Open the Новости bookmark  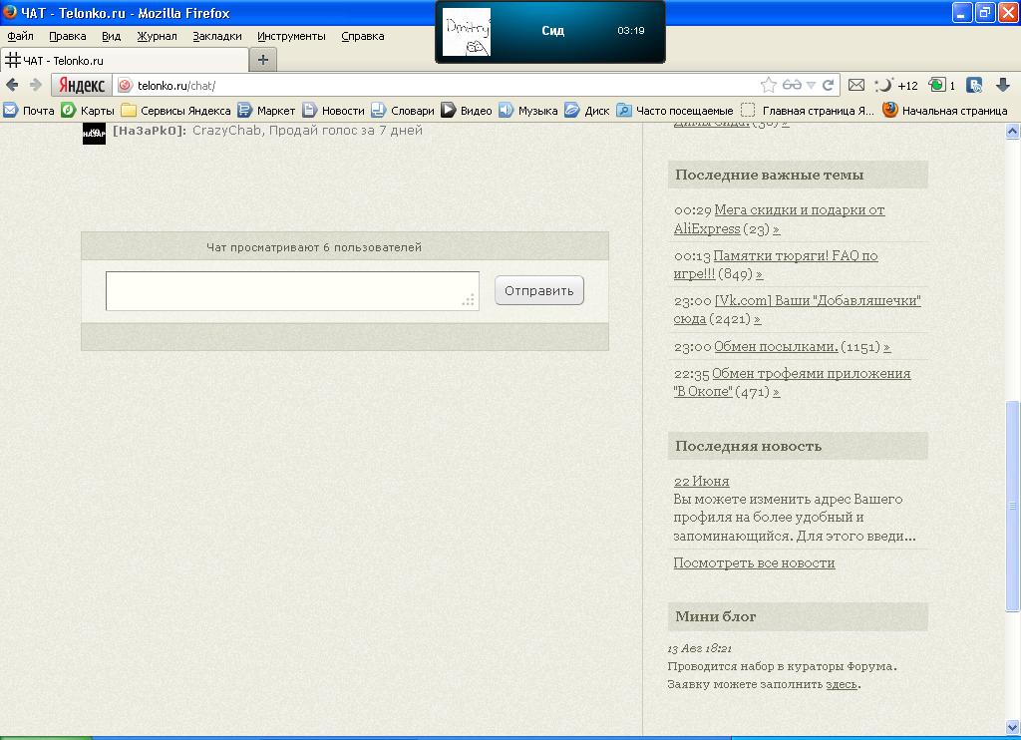(333, 111)
